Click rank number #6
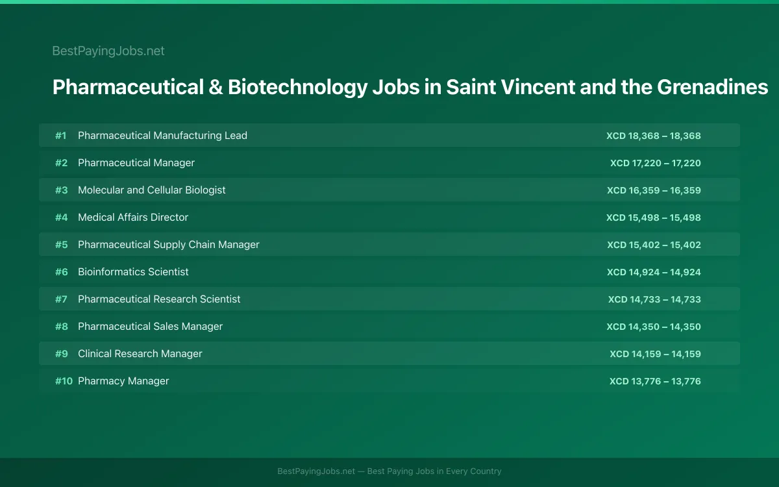 [61, 272]
